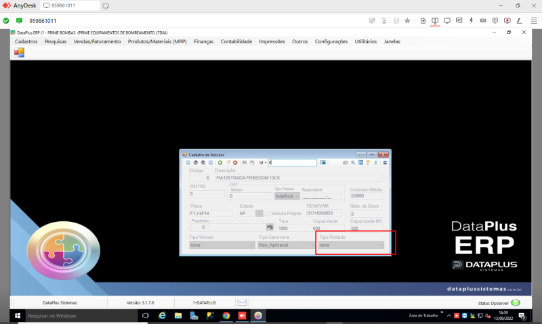
Task: Click the go to record icon beside Id field
Action: click(322, 162)
